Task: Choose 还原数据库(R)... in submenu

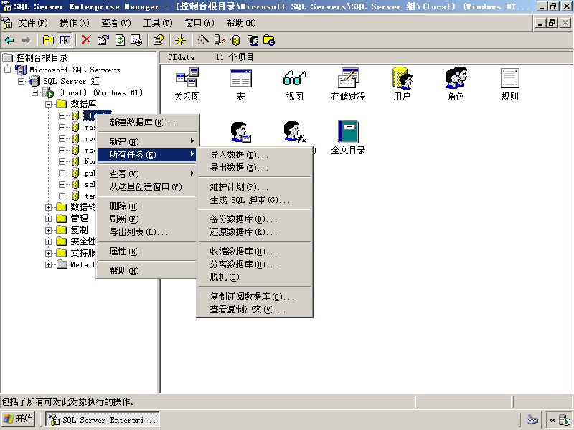Action: (x=255, y=232)
